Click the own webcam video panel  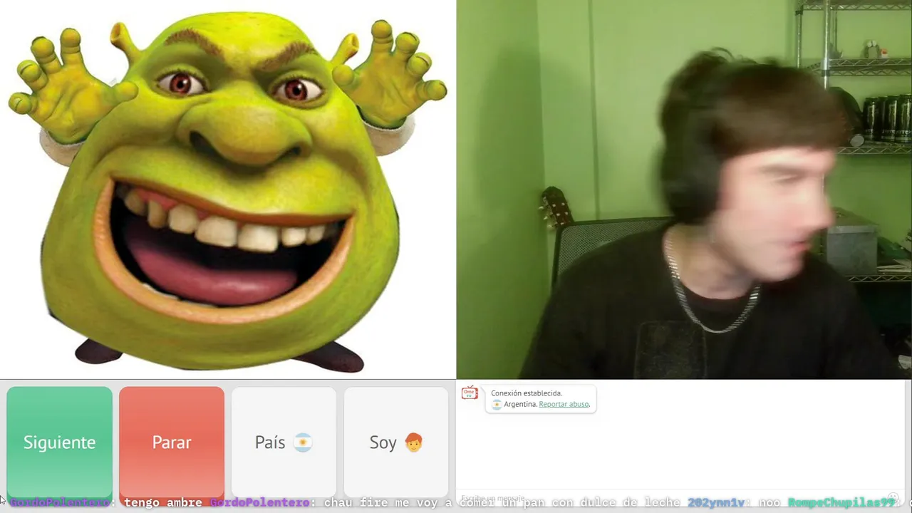point(684,190)
